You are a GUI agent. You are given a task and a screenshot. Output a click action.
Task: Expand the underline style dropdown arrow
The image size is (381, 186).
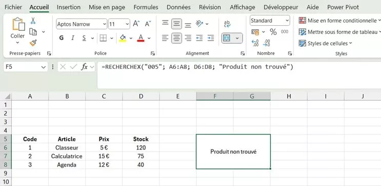(x=93, y=38)
